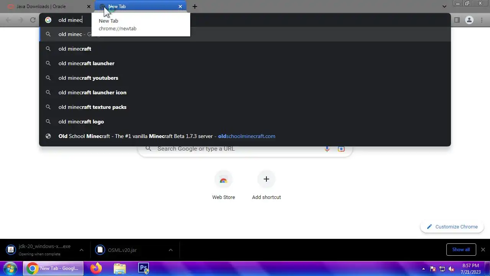The height and width of the screenshot is (276, 490).
Task: Choose 'old minecraft launcher icon' suggestion
Action: click(x=245, y=92)
